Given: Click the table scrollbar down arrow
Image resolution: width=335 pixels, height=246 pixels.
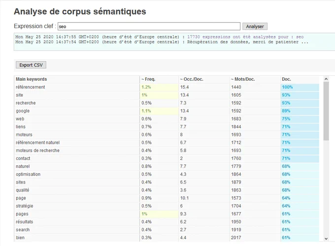Looking at the screenshot, I should [x=326, y=239].
